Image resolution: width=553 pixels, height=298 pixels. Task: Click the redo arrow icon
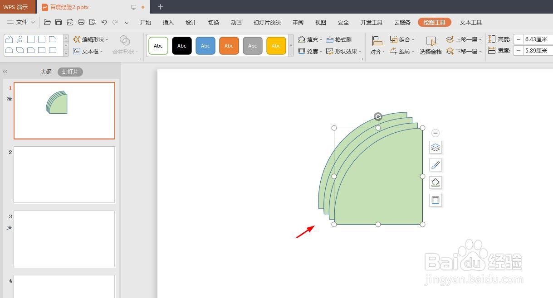pos(115,22)
